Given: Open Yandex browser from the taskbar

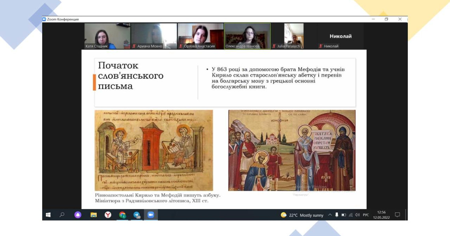Looking at the screenshot, I should coord(108,215).
